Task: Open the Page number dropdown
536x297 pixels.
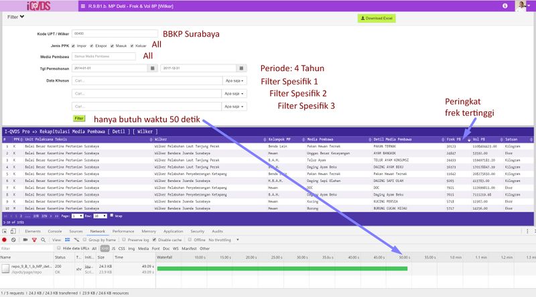Action: (77, 216)
